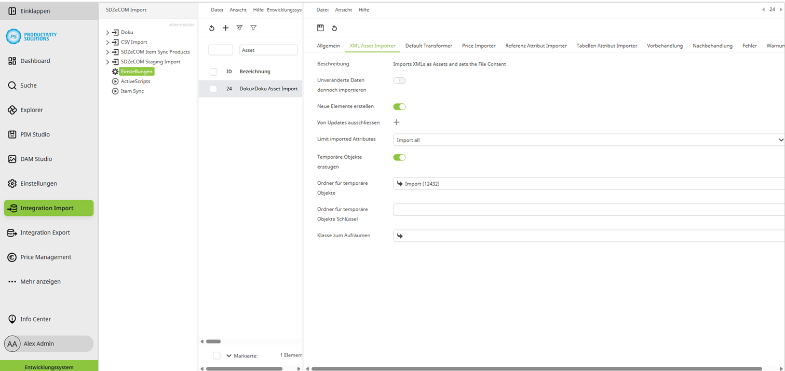Viewport: 785px width, 371px height.
Task: Click the clear-filter icon in the list toolbar
Action: [239, 28]
